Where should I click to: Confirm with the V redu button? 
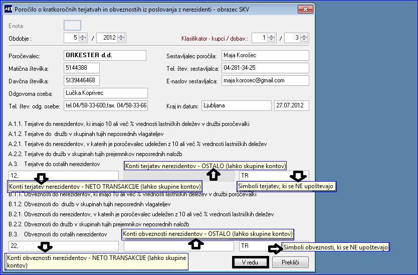tap(250, 262)
